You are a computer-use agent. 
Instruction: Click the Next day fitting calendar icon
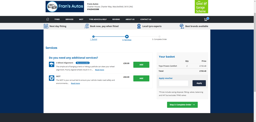point(46,26)
